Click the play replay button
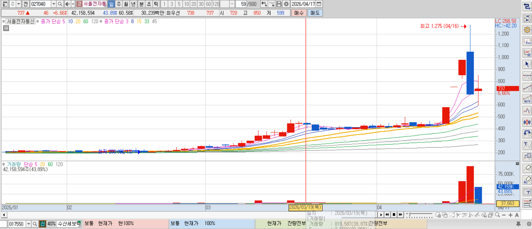 click(381, 215)
